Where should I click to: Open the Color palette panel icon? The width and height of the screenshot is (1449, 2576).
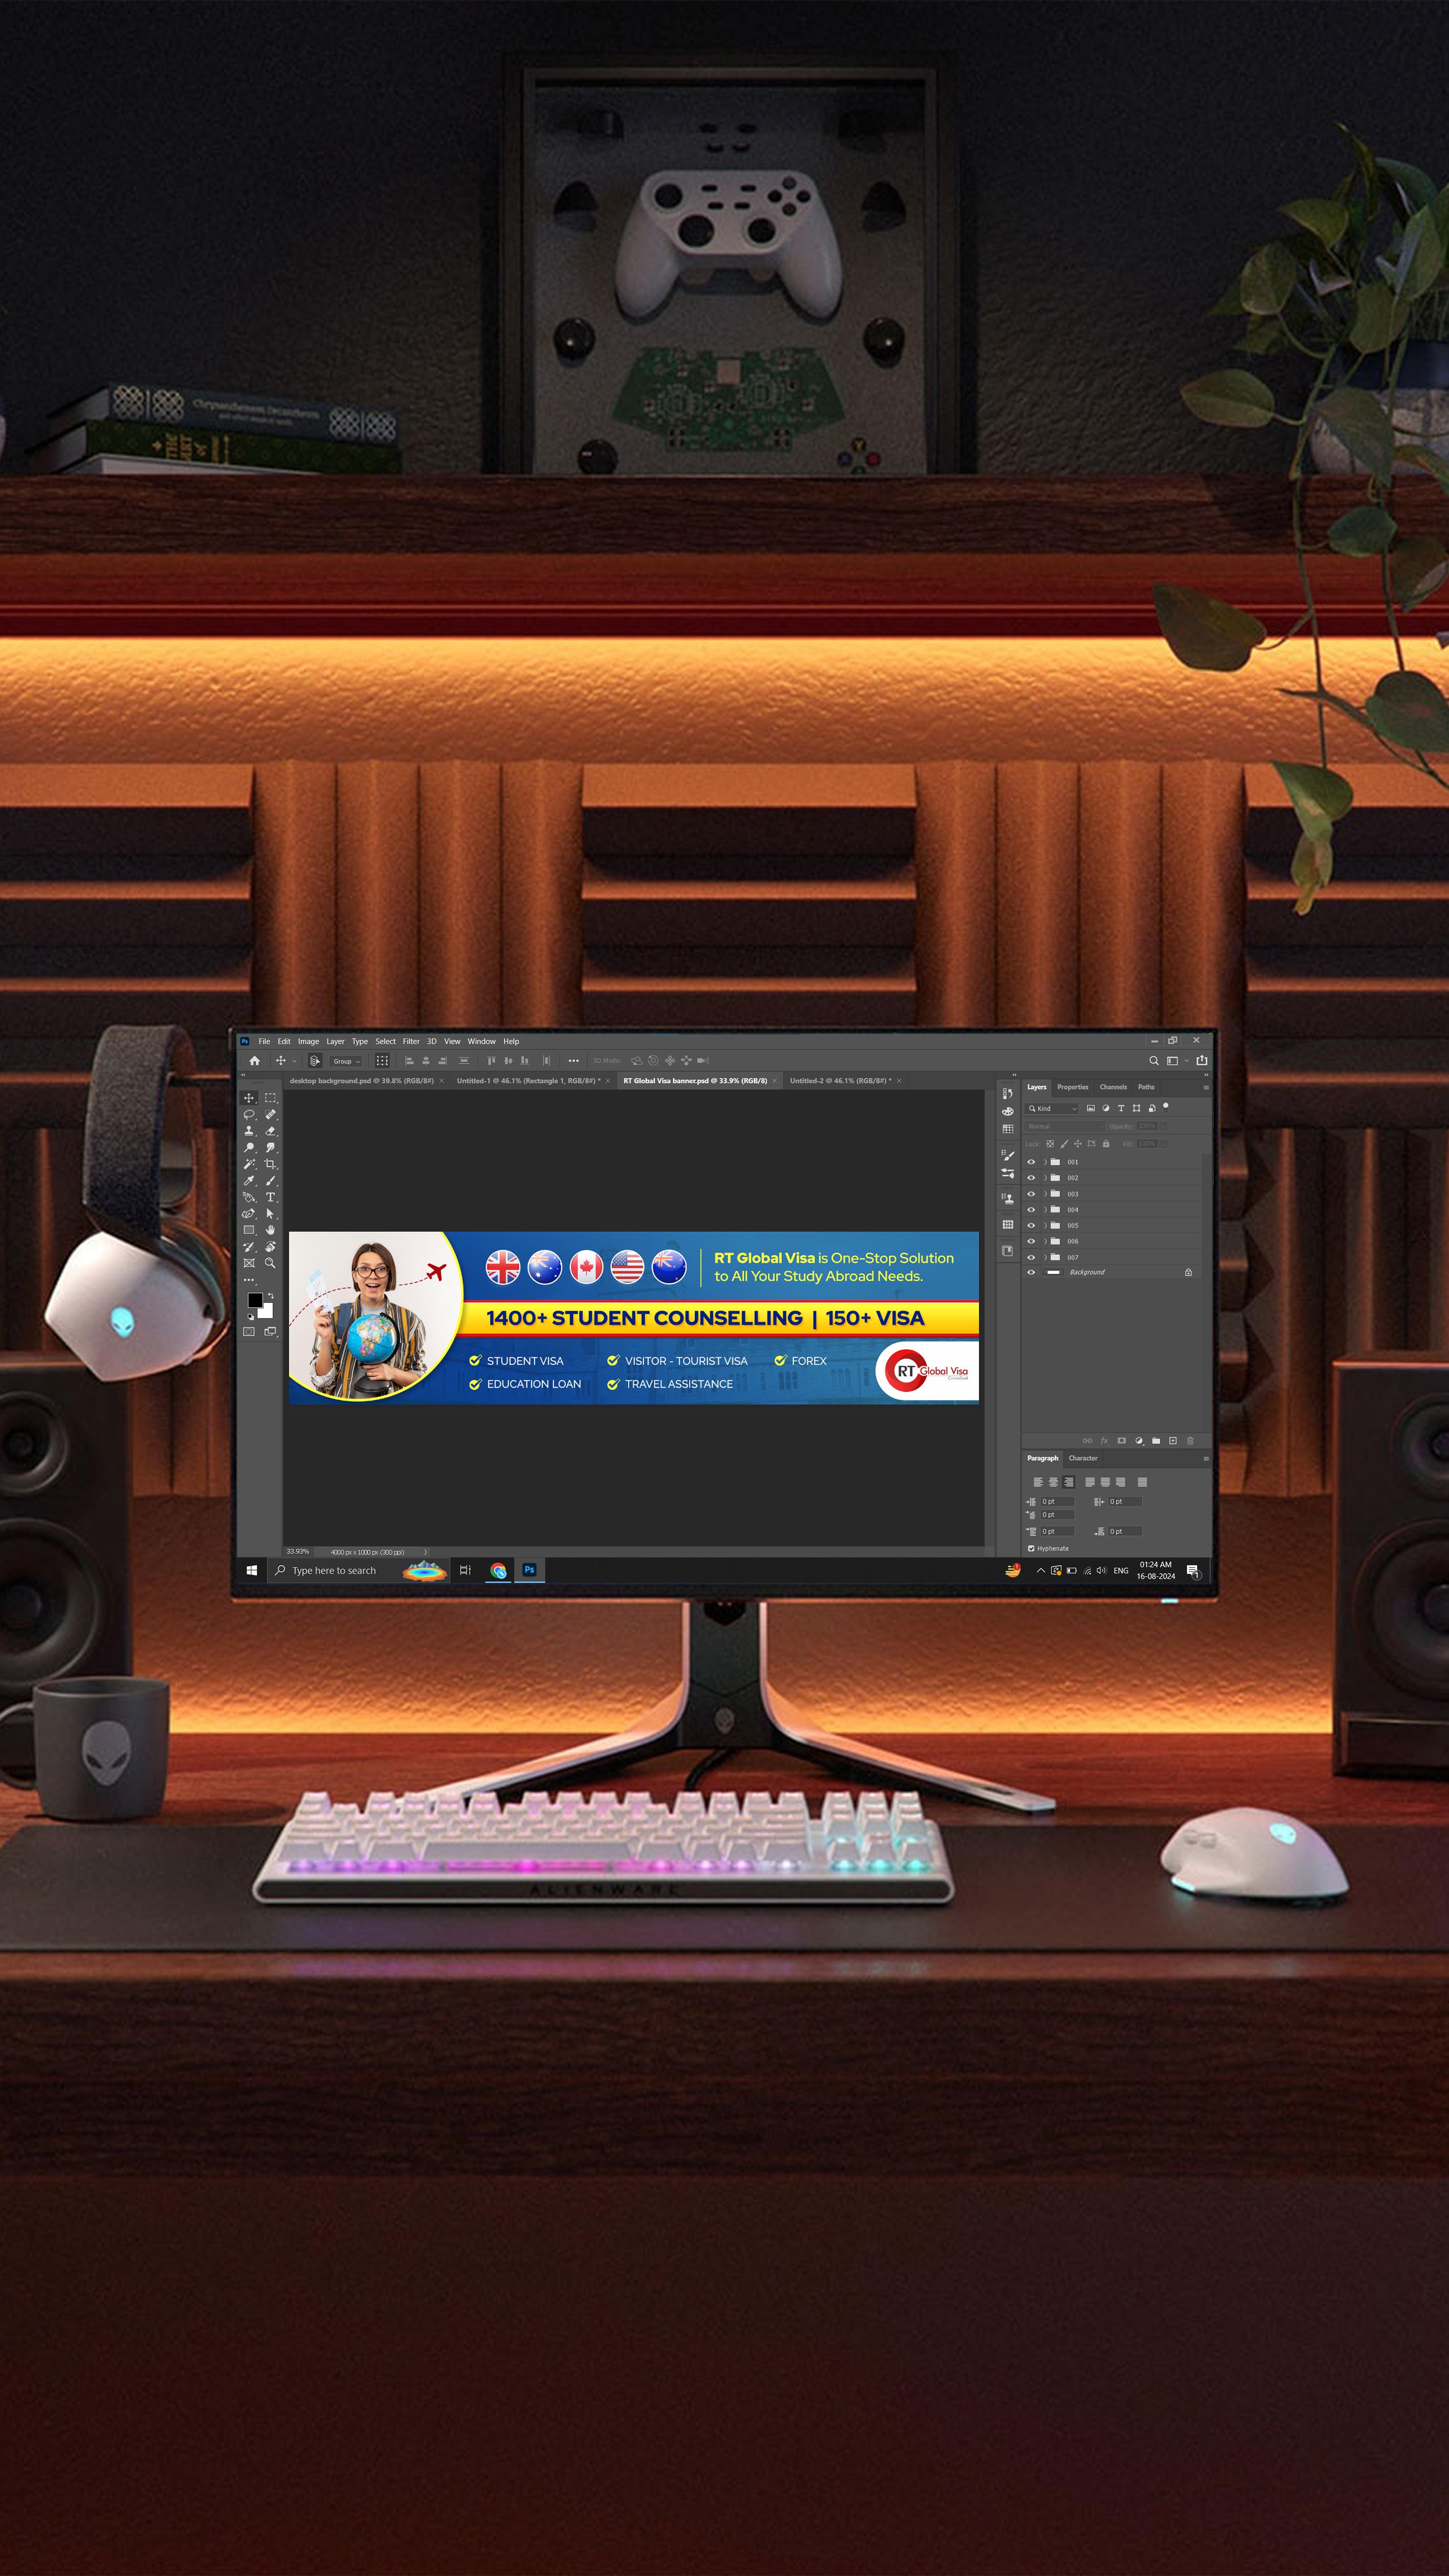(x=1008, y=1111)
